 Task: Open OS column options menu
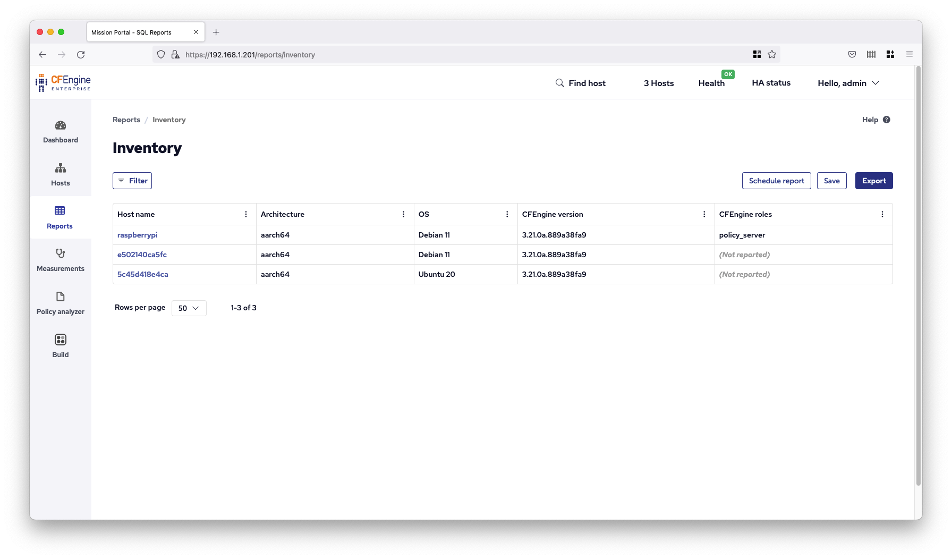[x=507, y=214]
